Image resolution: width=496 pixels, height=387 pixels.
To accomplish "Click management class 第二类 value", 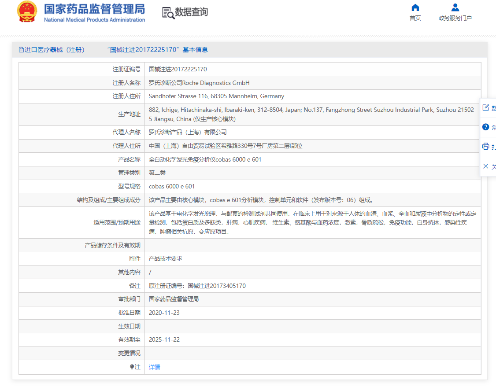I will tap(157, 173).
